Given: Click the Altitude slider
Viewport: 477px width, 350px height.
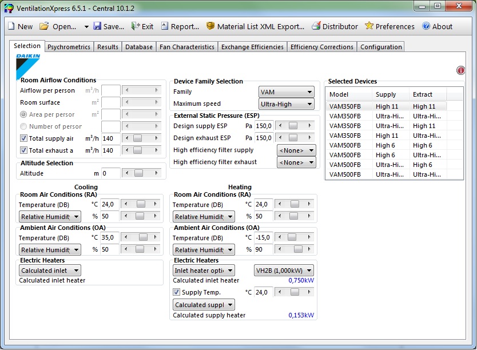Looking at the screenshot, I should click(142, 173).
